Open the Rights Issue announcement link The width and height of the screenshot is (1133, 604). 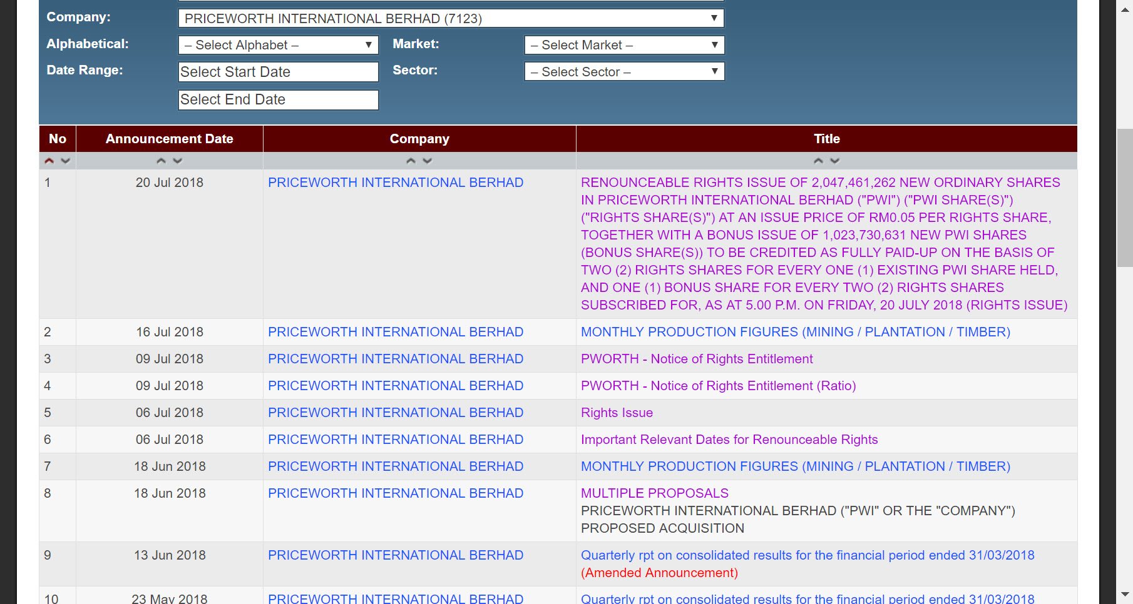[617, 413]
